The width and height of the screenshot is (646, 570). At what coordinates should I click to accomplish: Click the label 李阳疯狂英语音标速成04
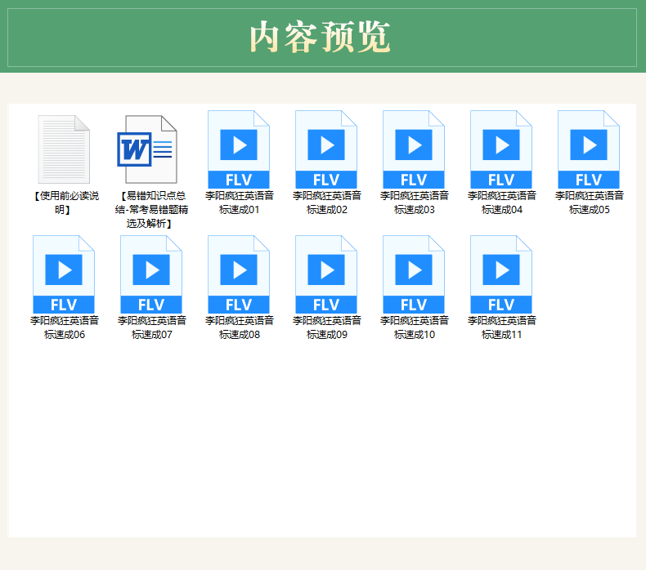pyautogui.click(x=502, y=203)
